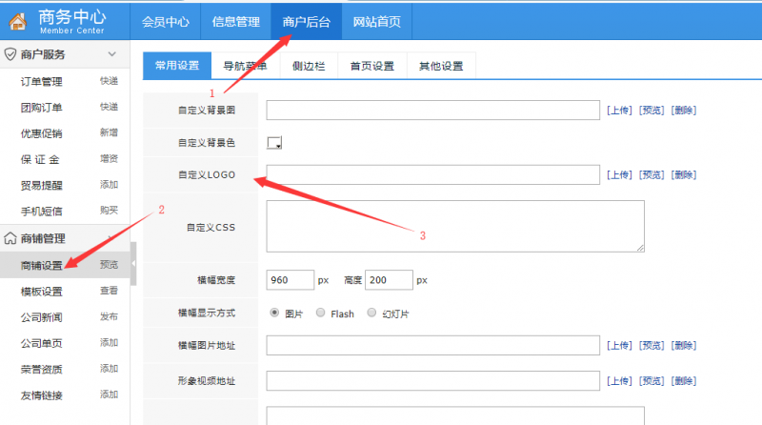Focus the 横幅图片地址 input field

pyautogui.click(x=433, y=345)
